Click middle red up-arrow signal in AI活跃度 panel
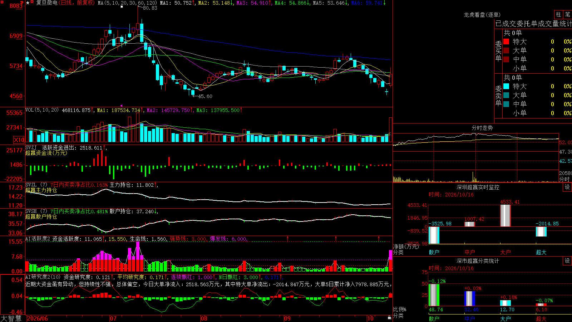Image resolution: width=572 pixels, height=322 pixels. 336,238
